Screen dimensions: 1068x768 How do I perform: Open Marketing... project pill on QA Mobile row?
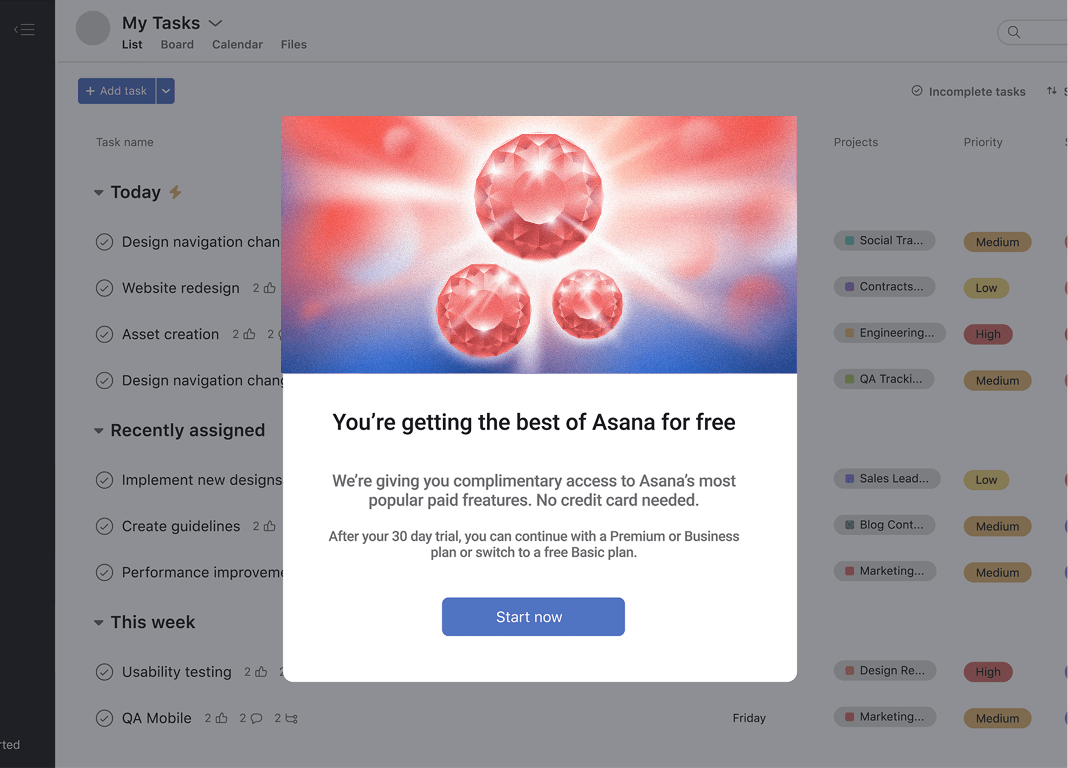pos(885,717)
